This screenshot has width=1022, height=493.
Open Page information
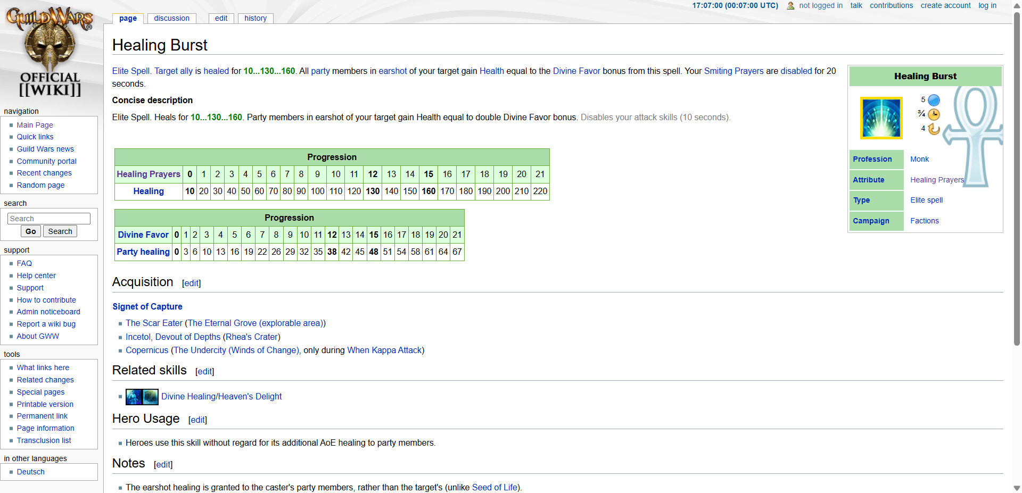tap(45, 428)
